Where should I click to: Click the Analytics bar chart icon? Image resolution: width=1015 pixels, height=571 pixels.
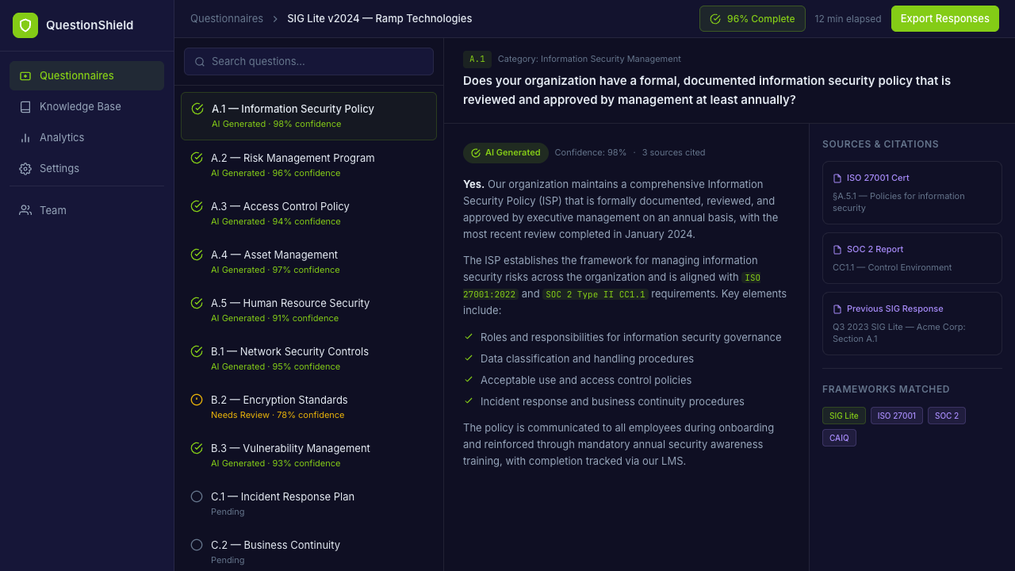[25, 138]
